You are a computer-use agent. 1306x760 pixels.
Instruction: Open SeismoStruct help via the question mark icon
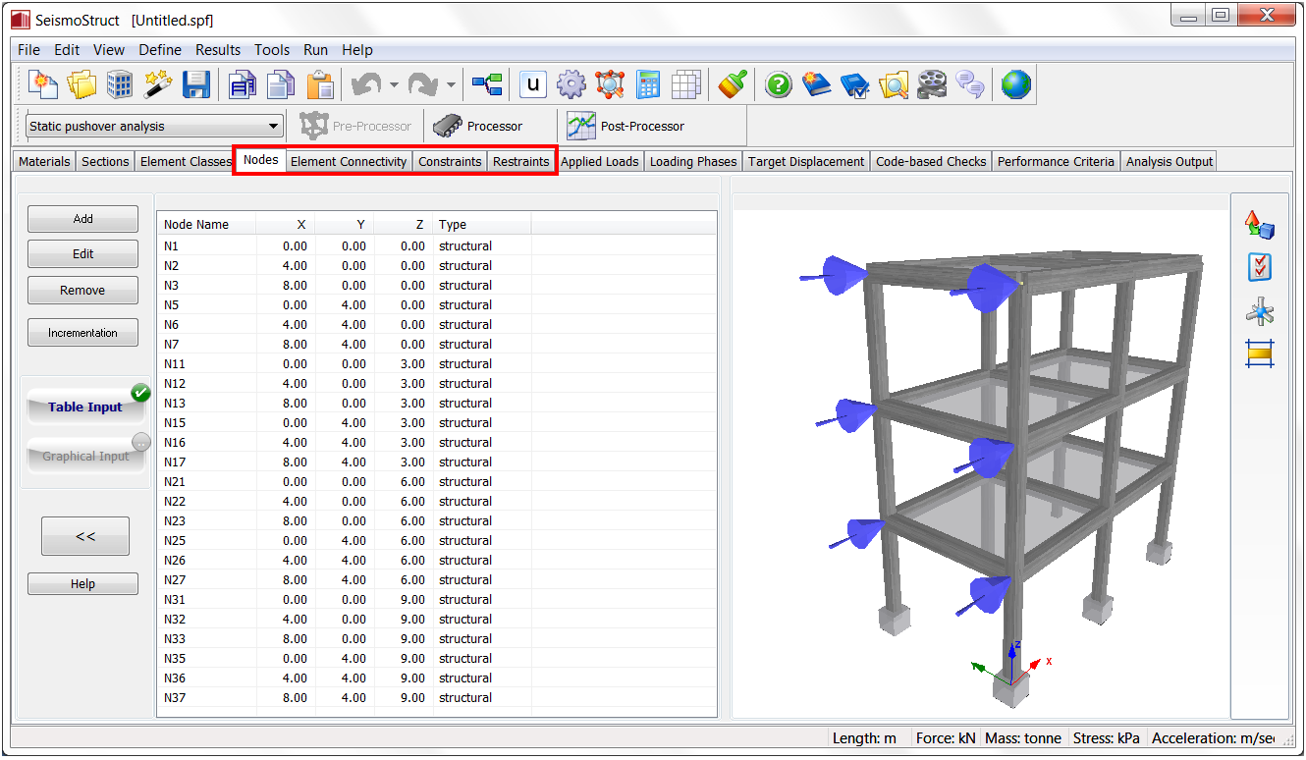pyautogui.click(x=778, y=84)
